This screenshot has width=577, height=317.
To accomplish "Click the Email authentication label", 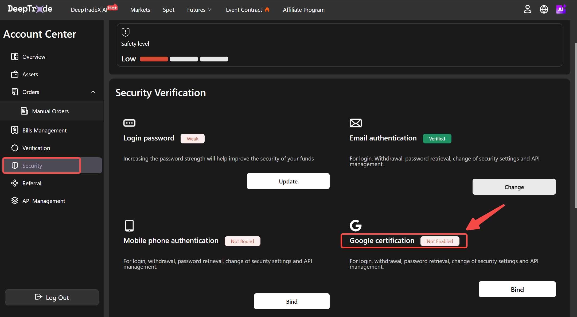I will point(383,138).
